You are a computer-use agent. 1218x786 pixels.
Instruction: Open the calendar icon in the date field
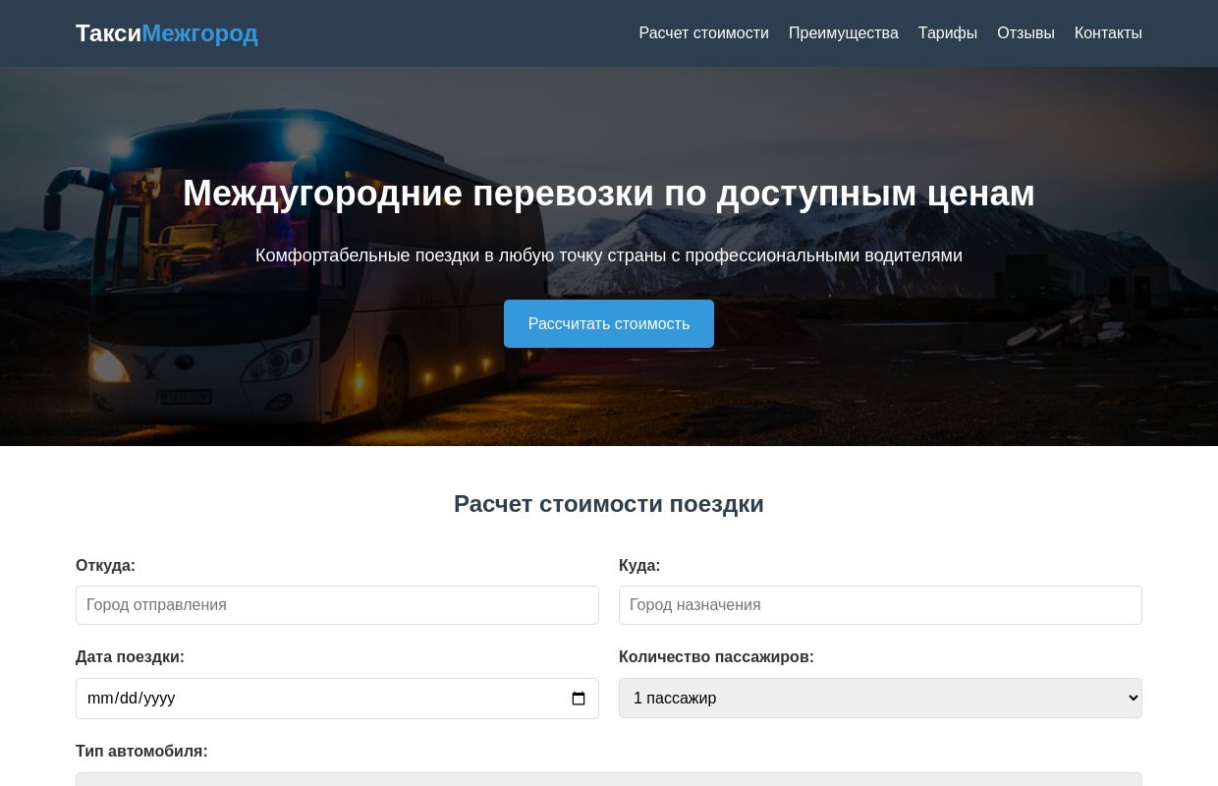(579, 699)
